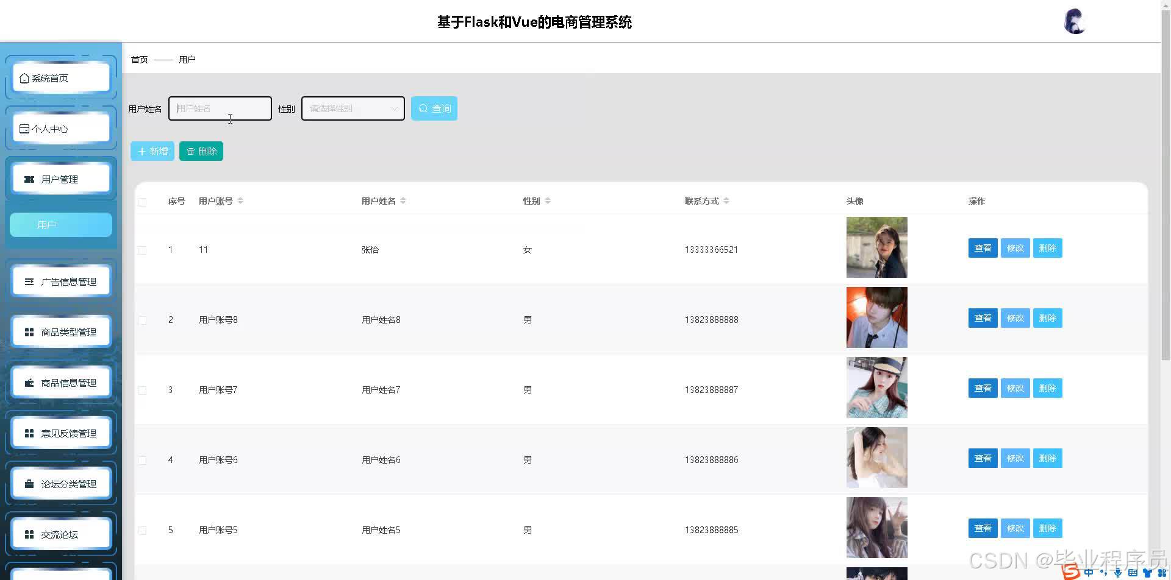Click 首页 in the breadcrumb

pos(140,60)
